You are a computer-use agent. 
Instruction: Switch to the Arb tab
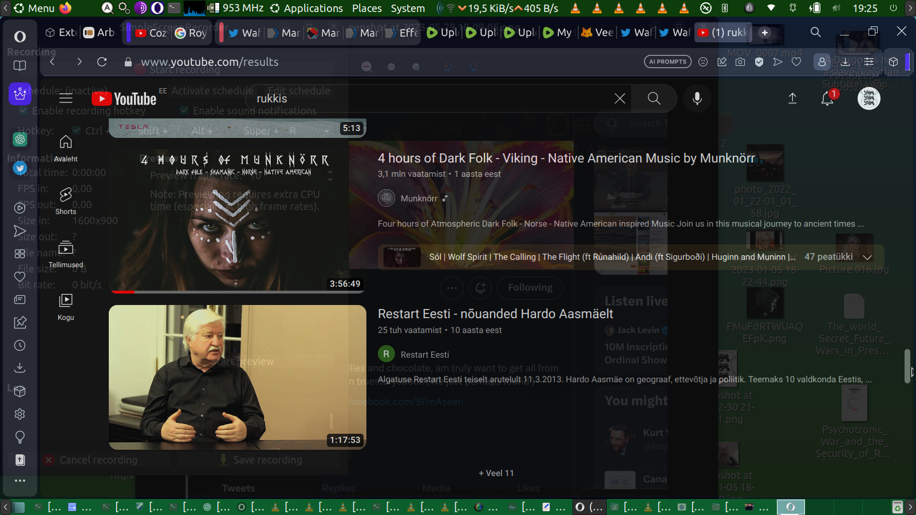coord(99,33)
